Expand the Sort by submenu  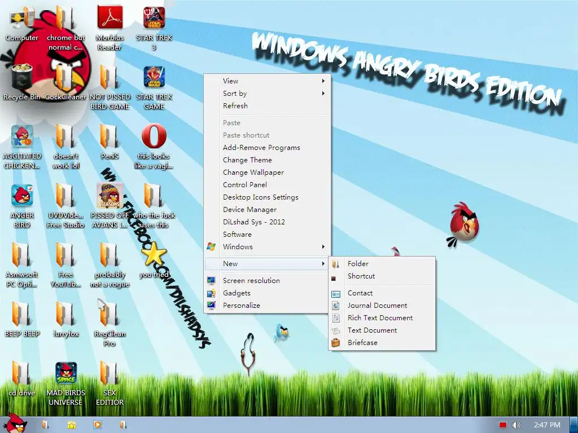[267, 94]
